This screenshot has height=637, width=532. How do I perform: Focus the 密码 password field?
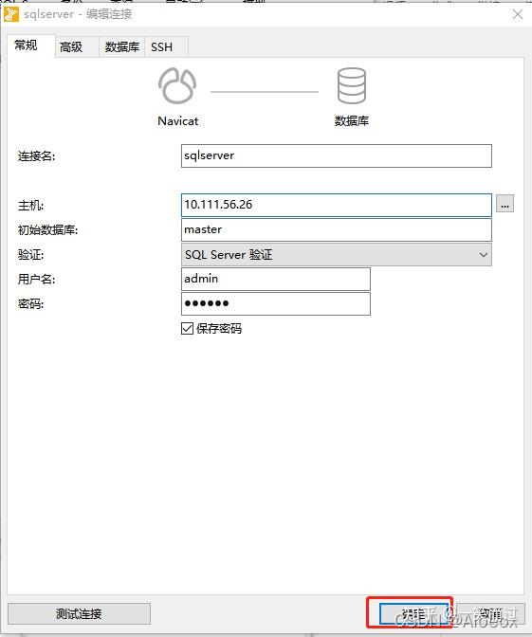pos(276,304)
